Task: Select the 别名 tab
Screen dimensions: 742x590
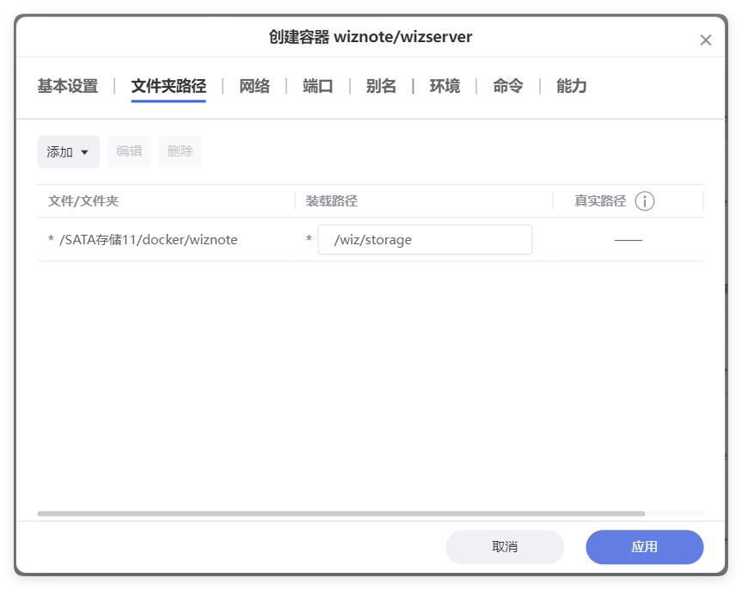Action: [380, 86]
